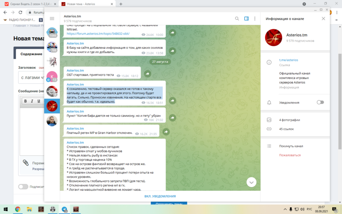Apply italic formatting in forum editor
The image size is (342, 214).
[x=32, y=101]
